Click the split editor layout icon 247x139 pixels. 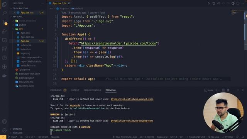click(x=238, y=3)
